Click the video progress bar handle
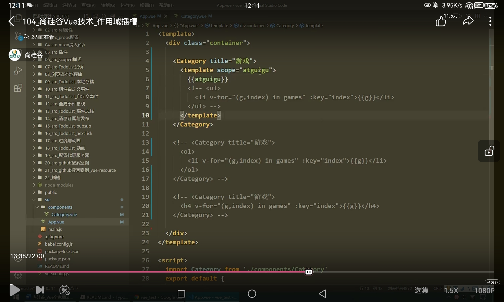Image resolution: width=504 pixels, height=302 pixels. (309, 272)
